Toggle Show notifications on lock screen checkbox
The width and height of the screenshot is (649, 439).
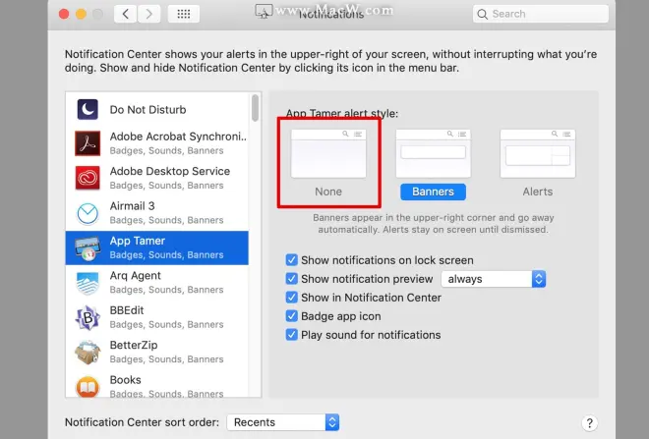coord(291,260)
